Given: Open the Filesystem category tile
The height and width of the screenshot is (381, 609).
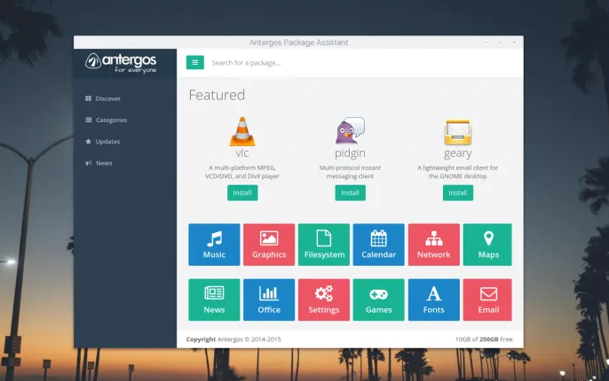Looking at the screenshot, I should pyautogui.click(x=324, y=245).
